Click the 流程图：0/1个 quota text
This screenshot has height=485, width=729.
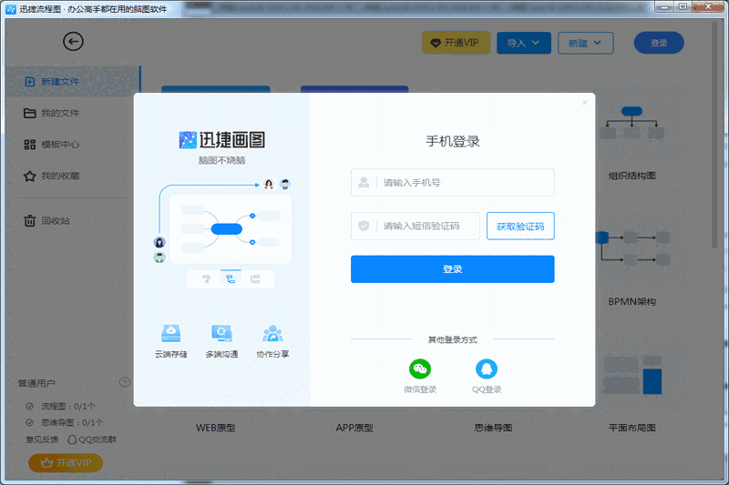point(67,407)
